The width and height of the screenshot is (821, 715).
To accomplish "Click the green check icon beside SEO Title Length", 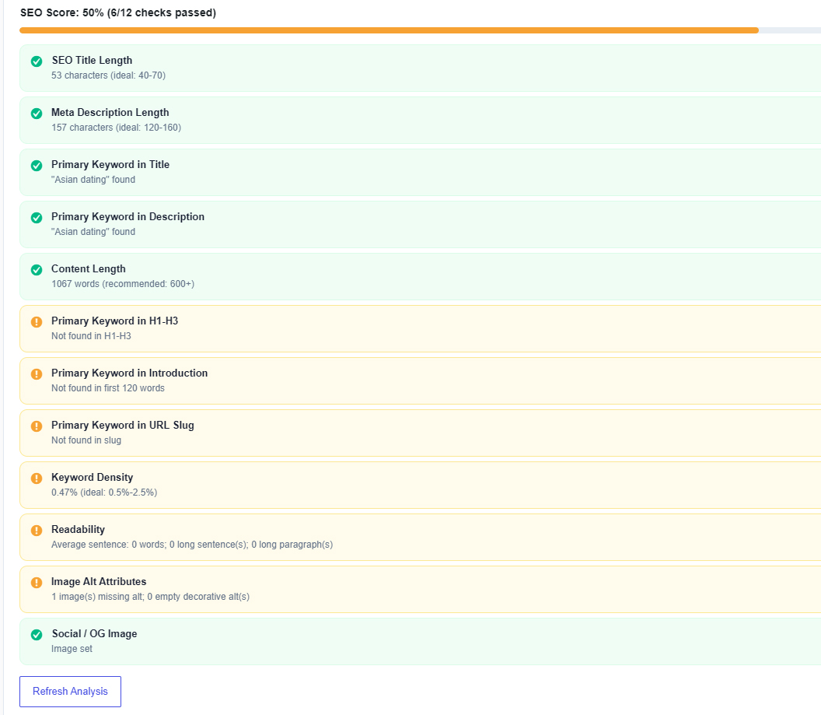I will click(37, 61).
